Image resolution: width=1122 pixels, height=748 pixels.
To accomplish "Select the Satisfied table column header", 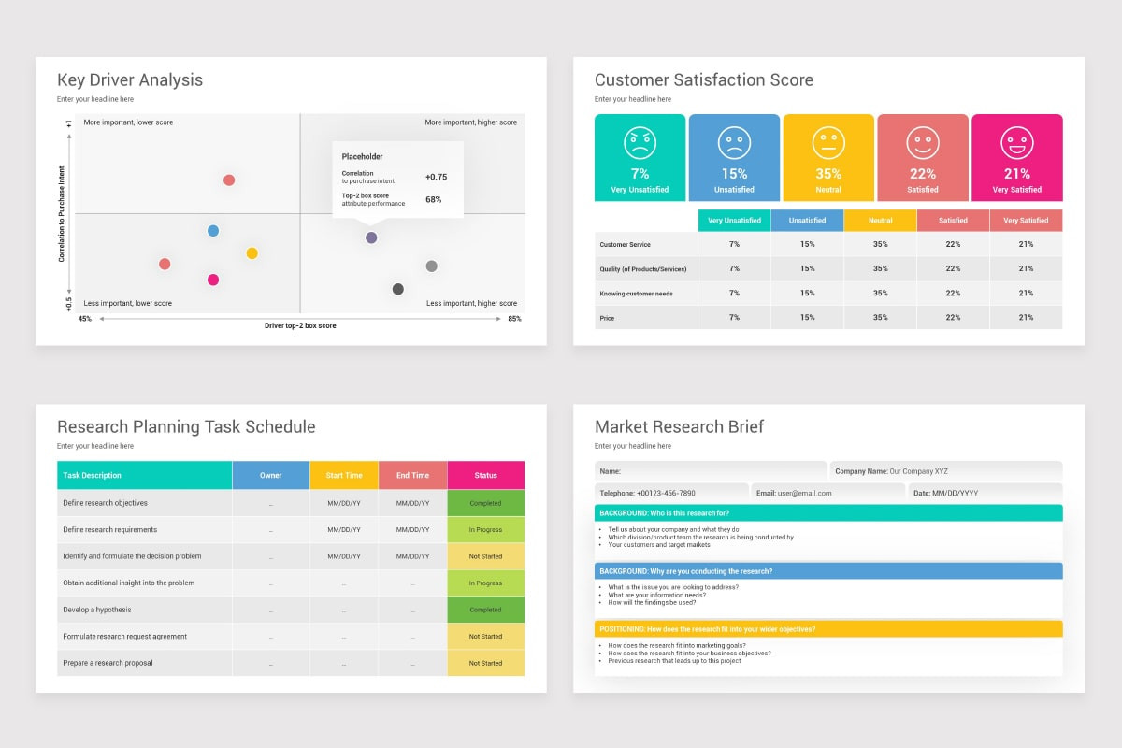I will tap(953, 221).
